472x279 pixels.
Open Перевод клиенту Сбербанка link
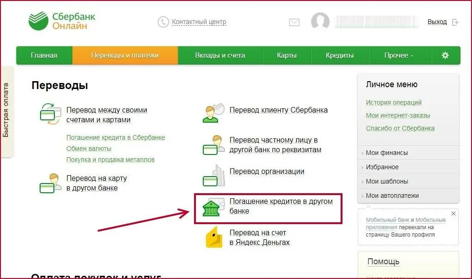(x=278, y=110)
